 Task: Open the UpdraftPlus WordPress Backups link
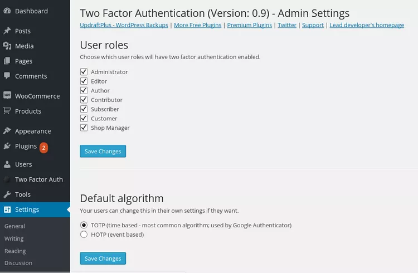pyautogui.click(x=125, y=25)
